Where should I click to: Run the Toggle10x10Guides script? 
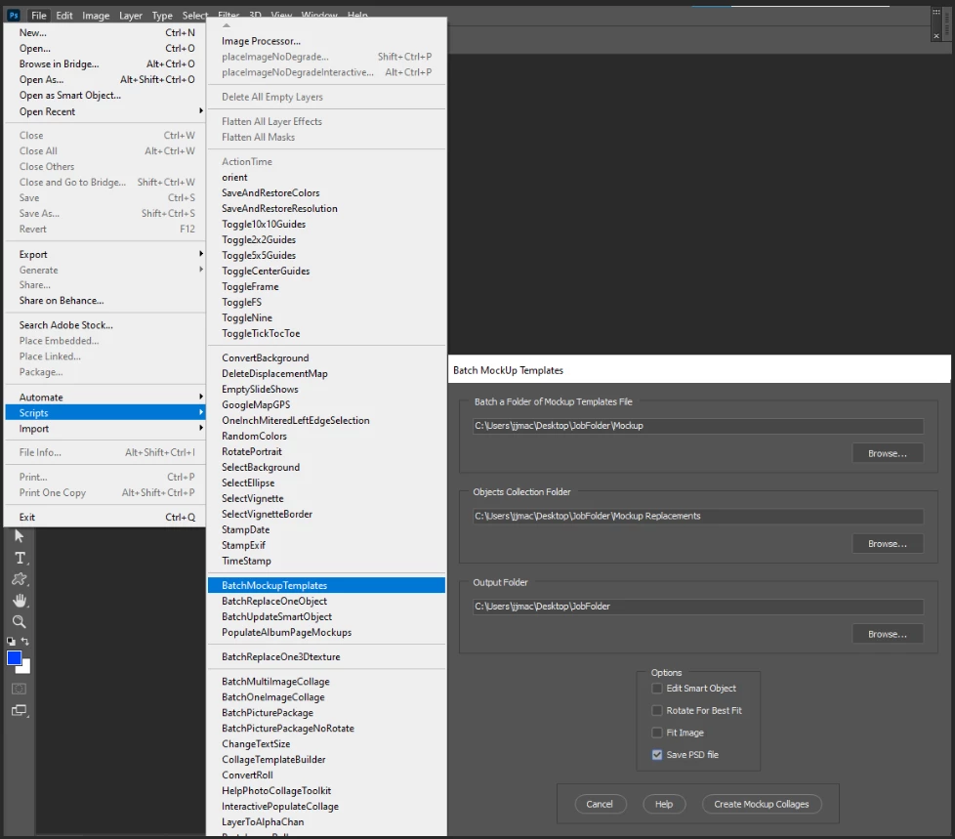pos(326,225)
